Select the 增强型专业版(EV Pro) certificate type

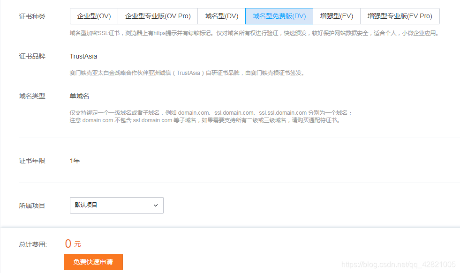pos(400,16)
